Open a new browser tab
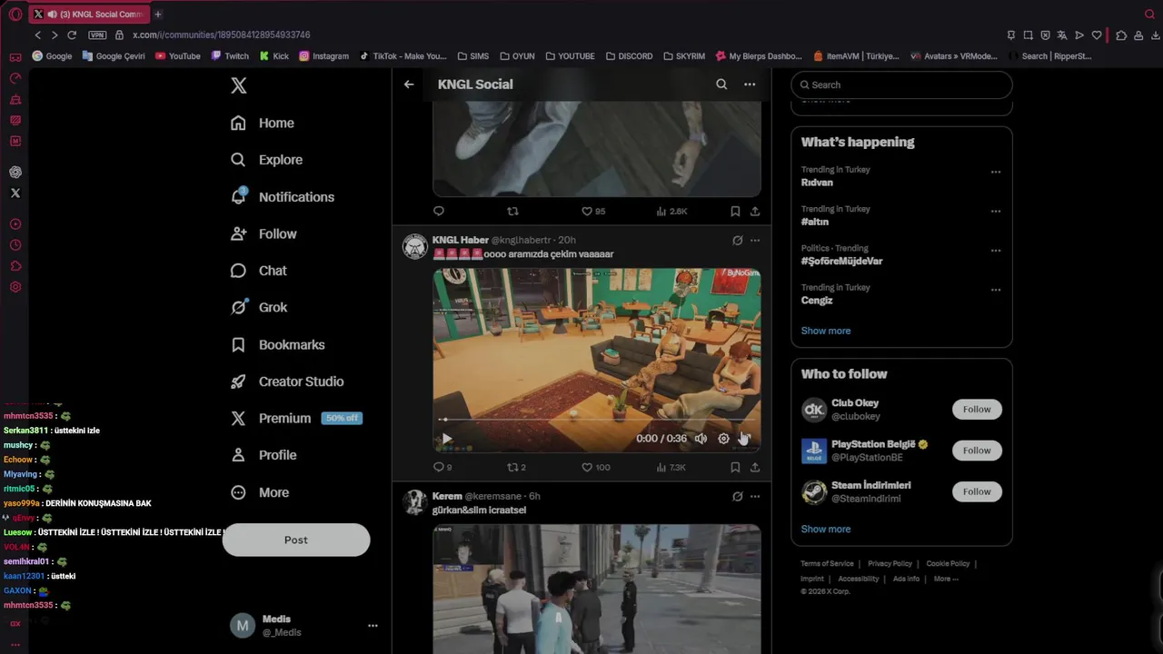This screenshot has height=654, width=1163. tap(158, 14)
